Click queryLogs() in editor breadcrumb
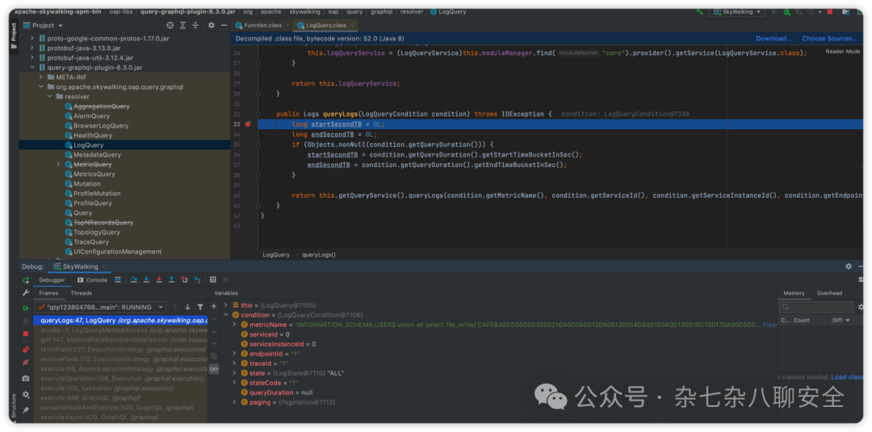 pyautogui.click(x=319, y=254)
